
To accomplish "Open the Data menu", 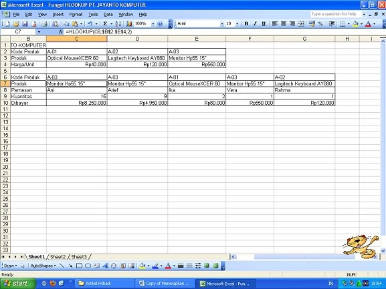I will click(108, 15).
